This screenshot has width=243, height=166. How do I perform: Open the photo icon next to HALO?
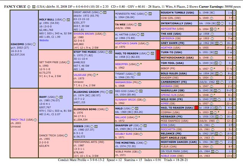click(137, 109)
